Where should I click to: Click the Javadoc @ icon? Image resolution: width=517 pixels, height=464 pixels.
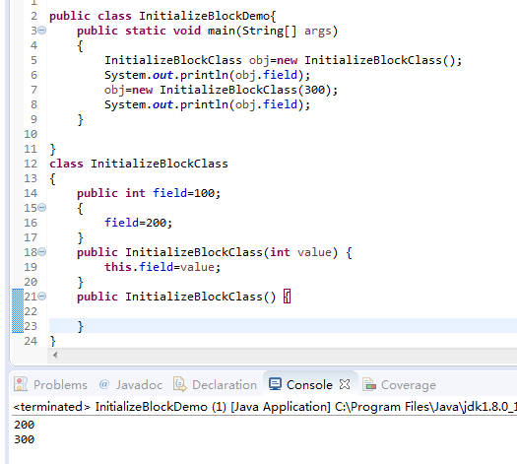(104, 384)
